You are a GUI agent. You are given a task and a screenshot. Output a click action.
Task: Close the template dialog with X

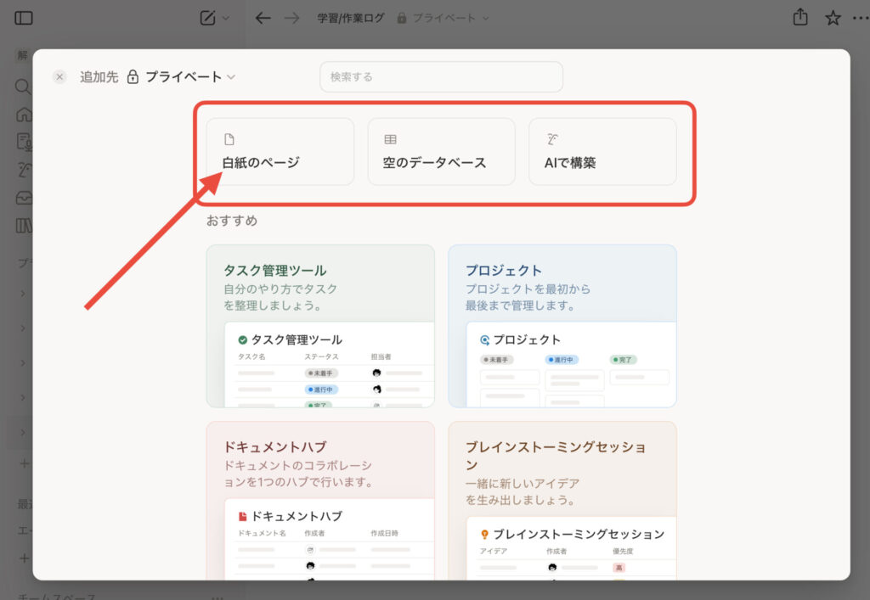pyautogui.click(x=60, y=76)
